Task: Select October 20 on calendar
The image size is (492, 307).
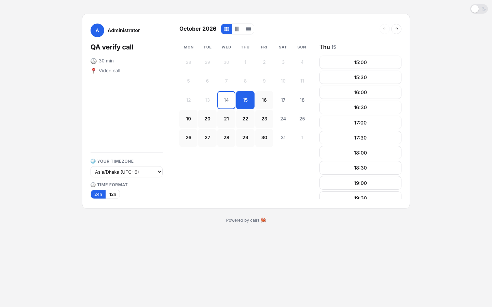Action: click(207, 119)
